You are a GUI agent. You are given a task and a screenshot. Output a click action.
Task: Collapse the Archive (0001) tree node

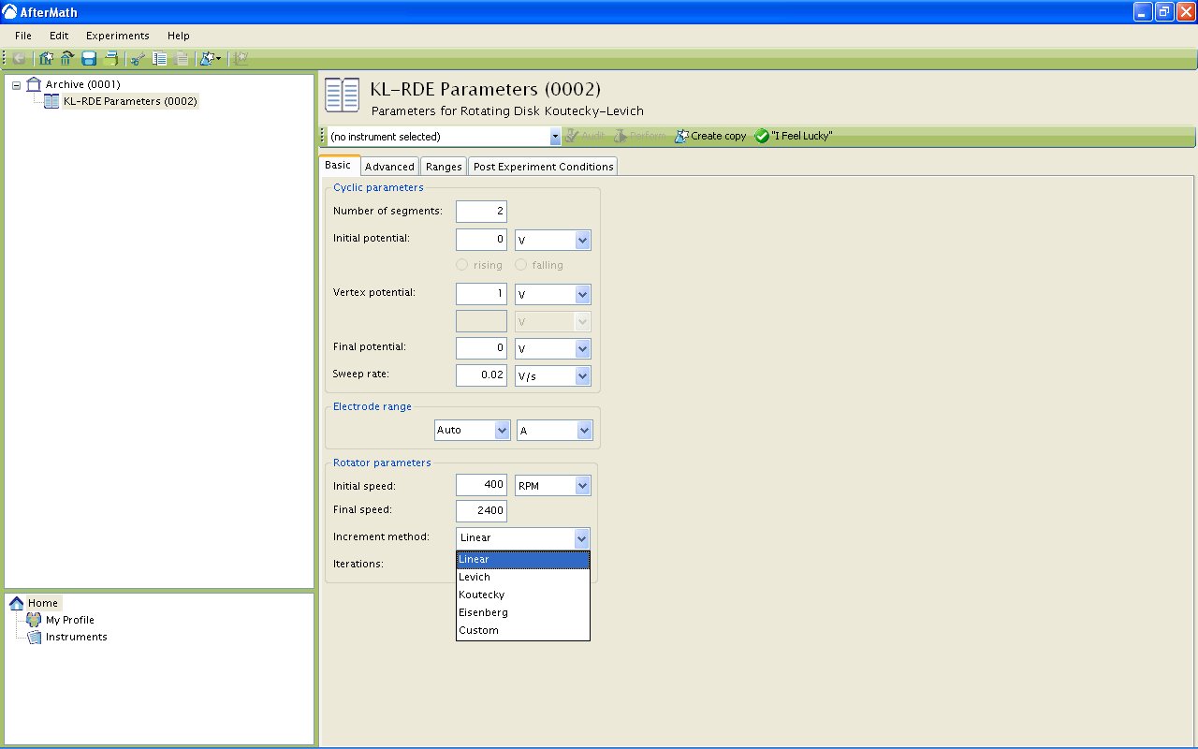[17, 84]
